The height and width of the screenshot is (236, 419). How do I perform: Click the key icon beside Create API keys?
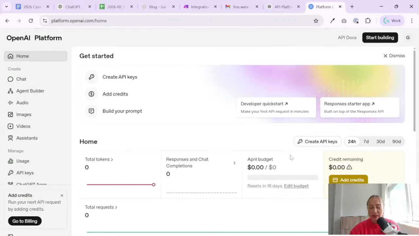click(91, 77)
